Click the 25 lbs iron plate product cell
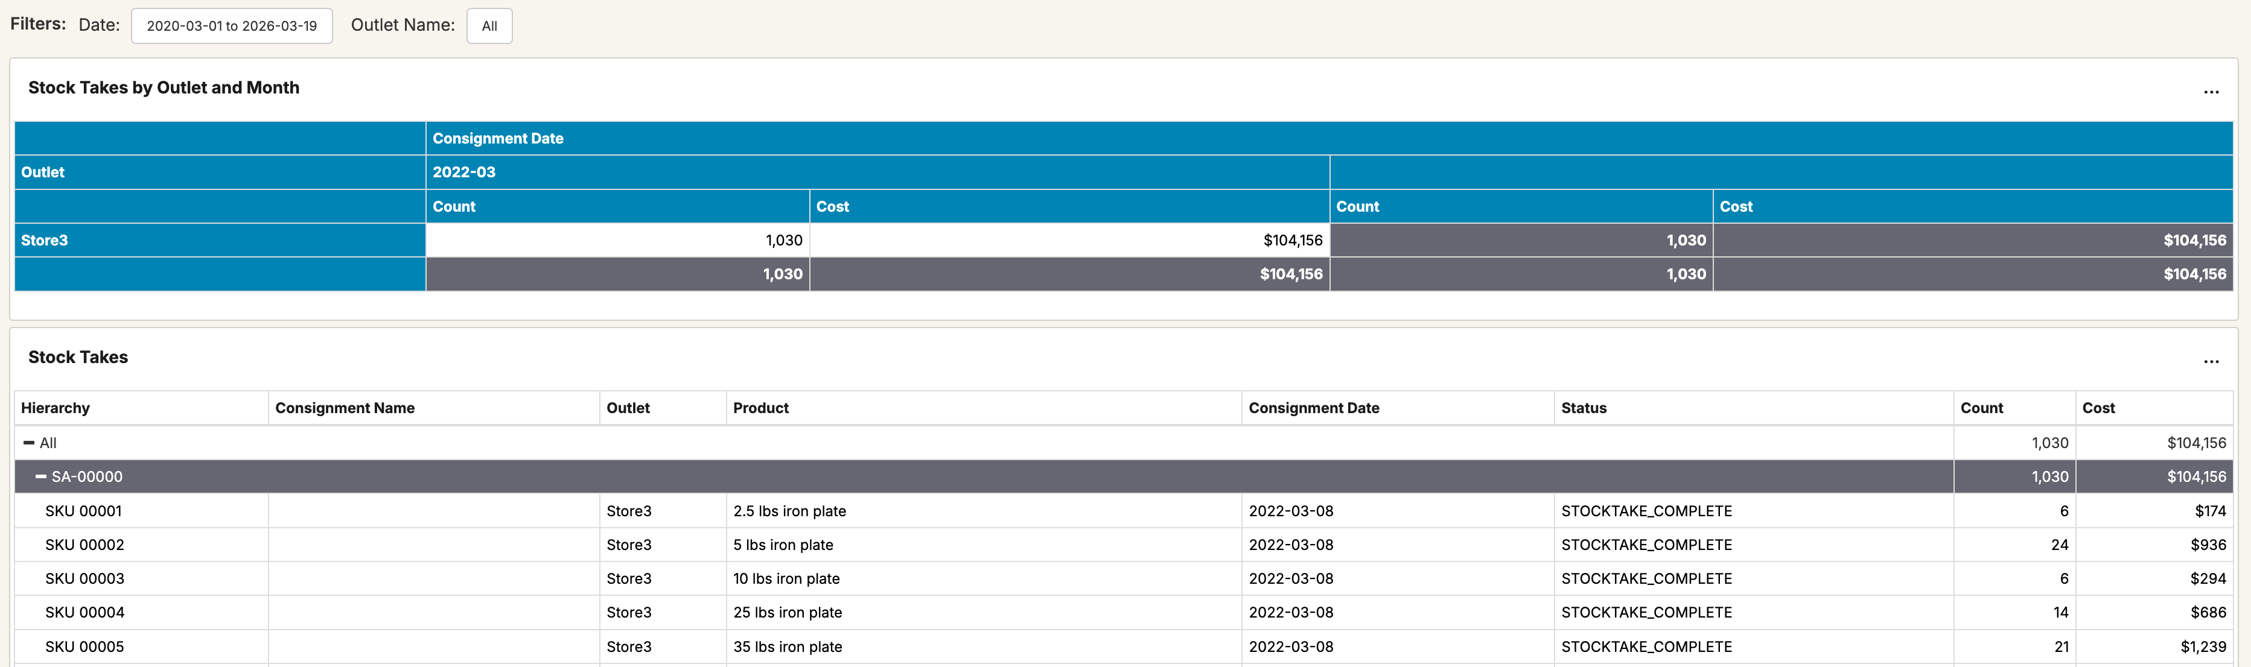The image size is (2251, 667). [x=788, y=613]
